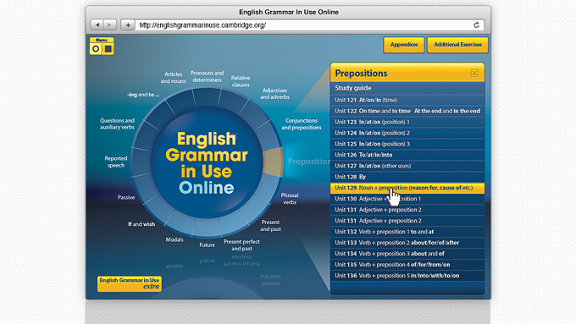Viewport: 576px width, 324px height.
Task: Open Unit 122 On time and in time
Action: (x=407, y=111)
